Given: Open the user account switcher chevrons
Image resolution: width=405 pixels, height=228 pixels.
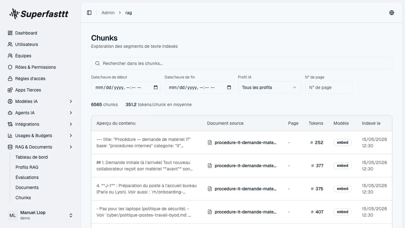Looking at the screenshot, I should point(71,215).
